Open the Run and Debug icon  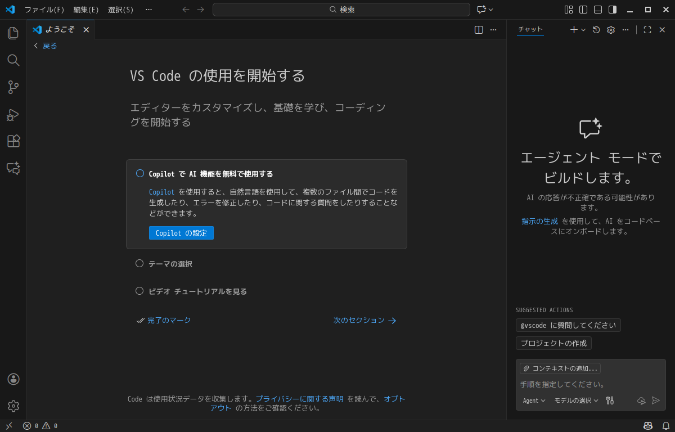(13, 114)
